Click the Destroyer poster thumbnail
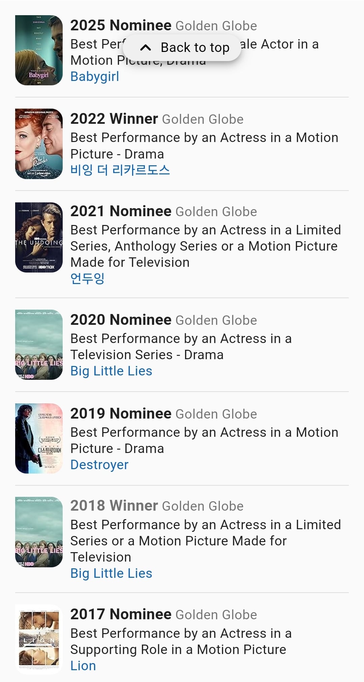Image resolution: width=364 pixels, height=682 pixels. coord(39,438)
